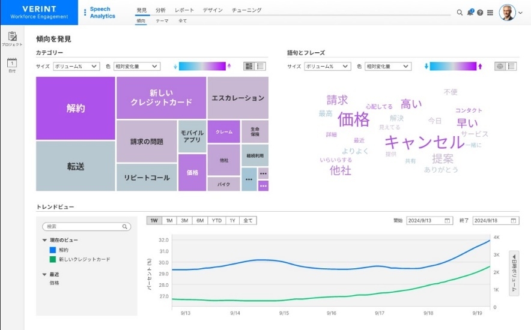Switch to the テーマ sub-tab
The height and width of the screenshot is (330, 531).
coord(162,20)
